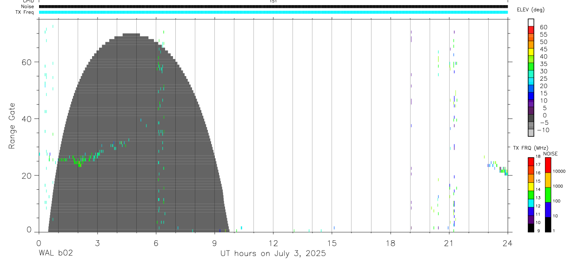This screenshot has width=571, height=263.
Task: Click the '12' tick on the UT hours axis
Action: (x=273, y=243)
